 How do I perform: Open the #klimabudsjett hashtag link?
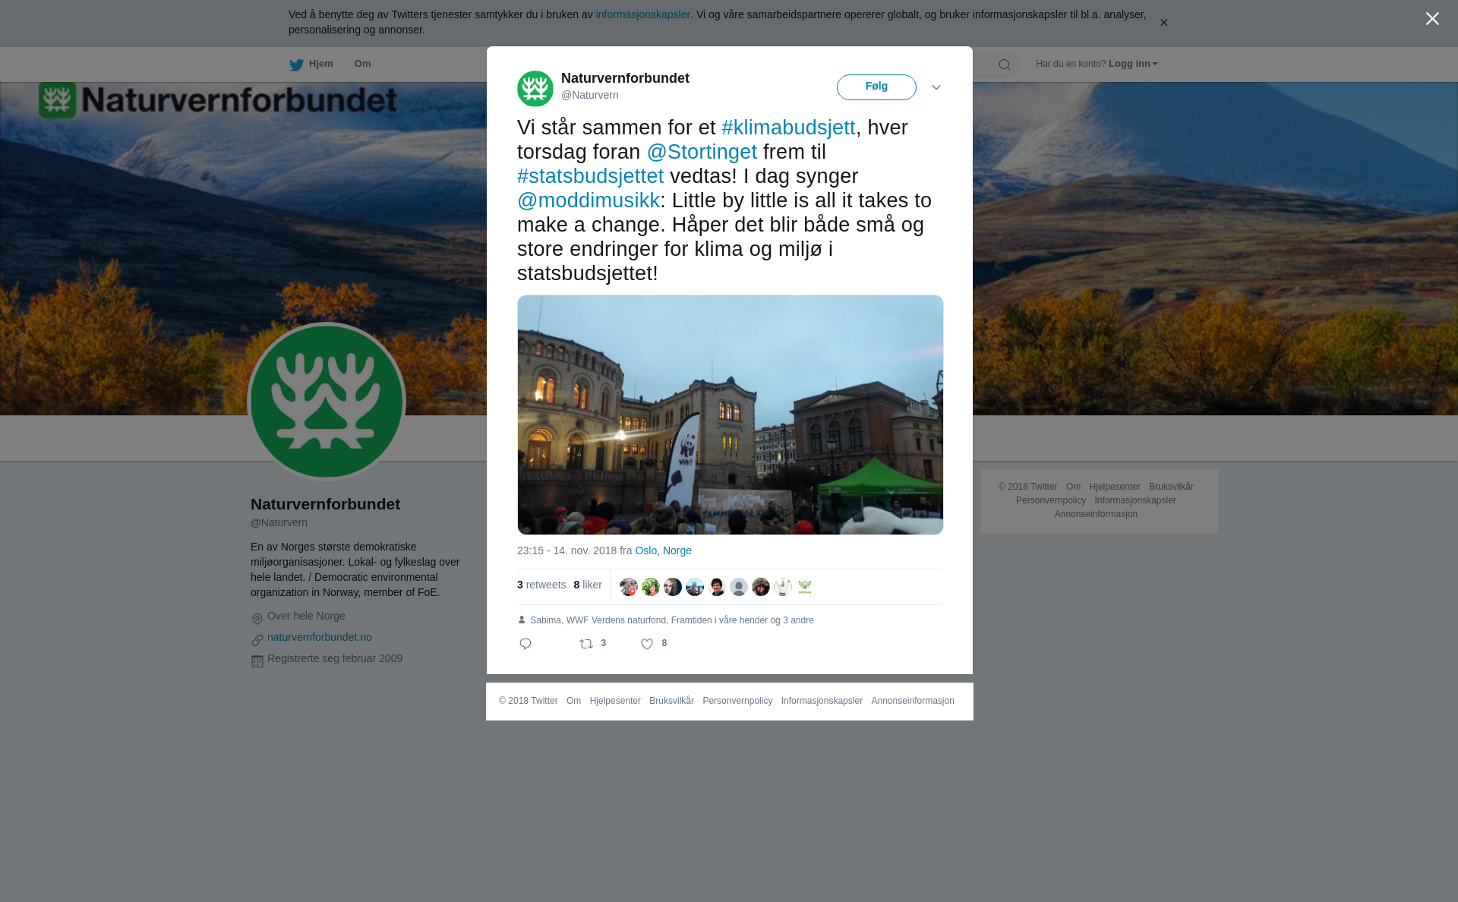click(x=788, y=128)
